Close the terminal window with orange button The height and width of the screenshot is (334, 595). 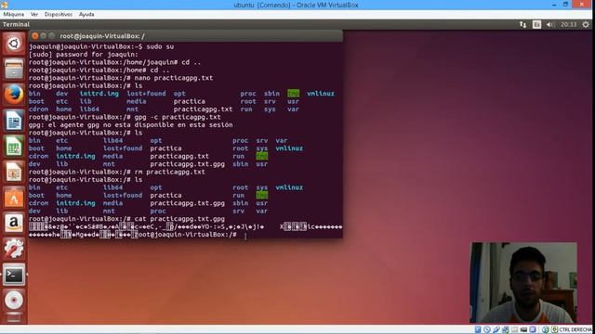35,36
